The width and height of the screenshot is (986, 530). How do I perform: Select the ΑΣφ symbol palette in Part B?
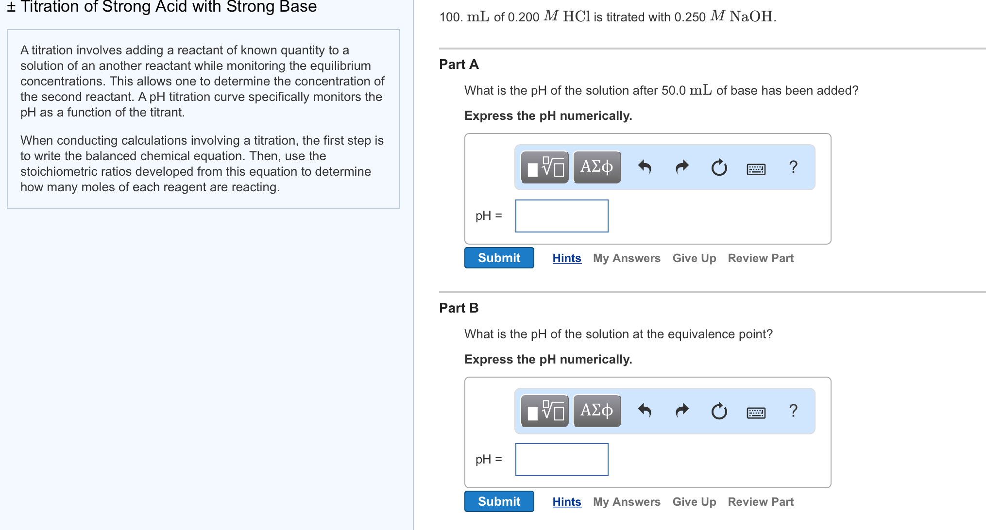(596, 411)
